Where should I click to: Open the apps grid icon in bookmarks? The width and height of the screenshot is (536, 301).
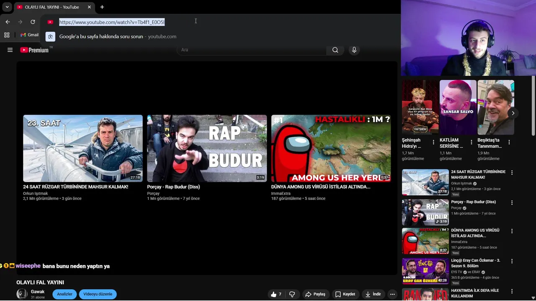point(7,35)
